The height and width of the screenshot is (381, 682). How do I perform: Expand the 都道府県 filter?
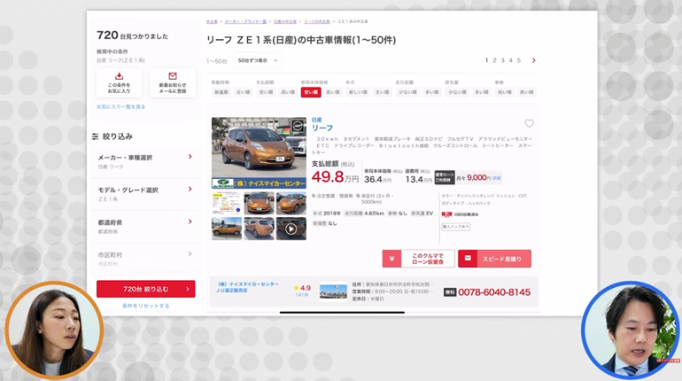pos(145,226)
